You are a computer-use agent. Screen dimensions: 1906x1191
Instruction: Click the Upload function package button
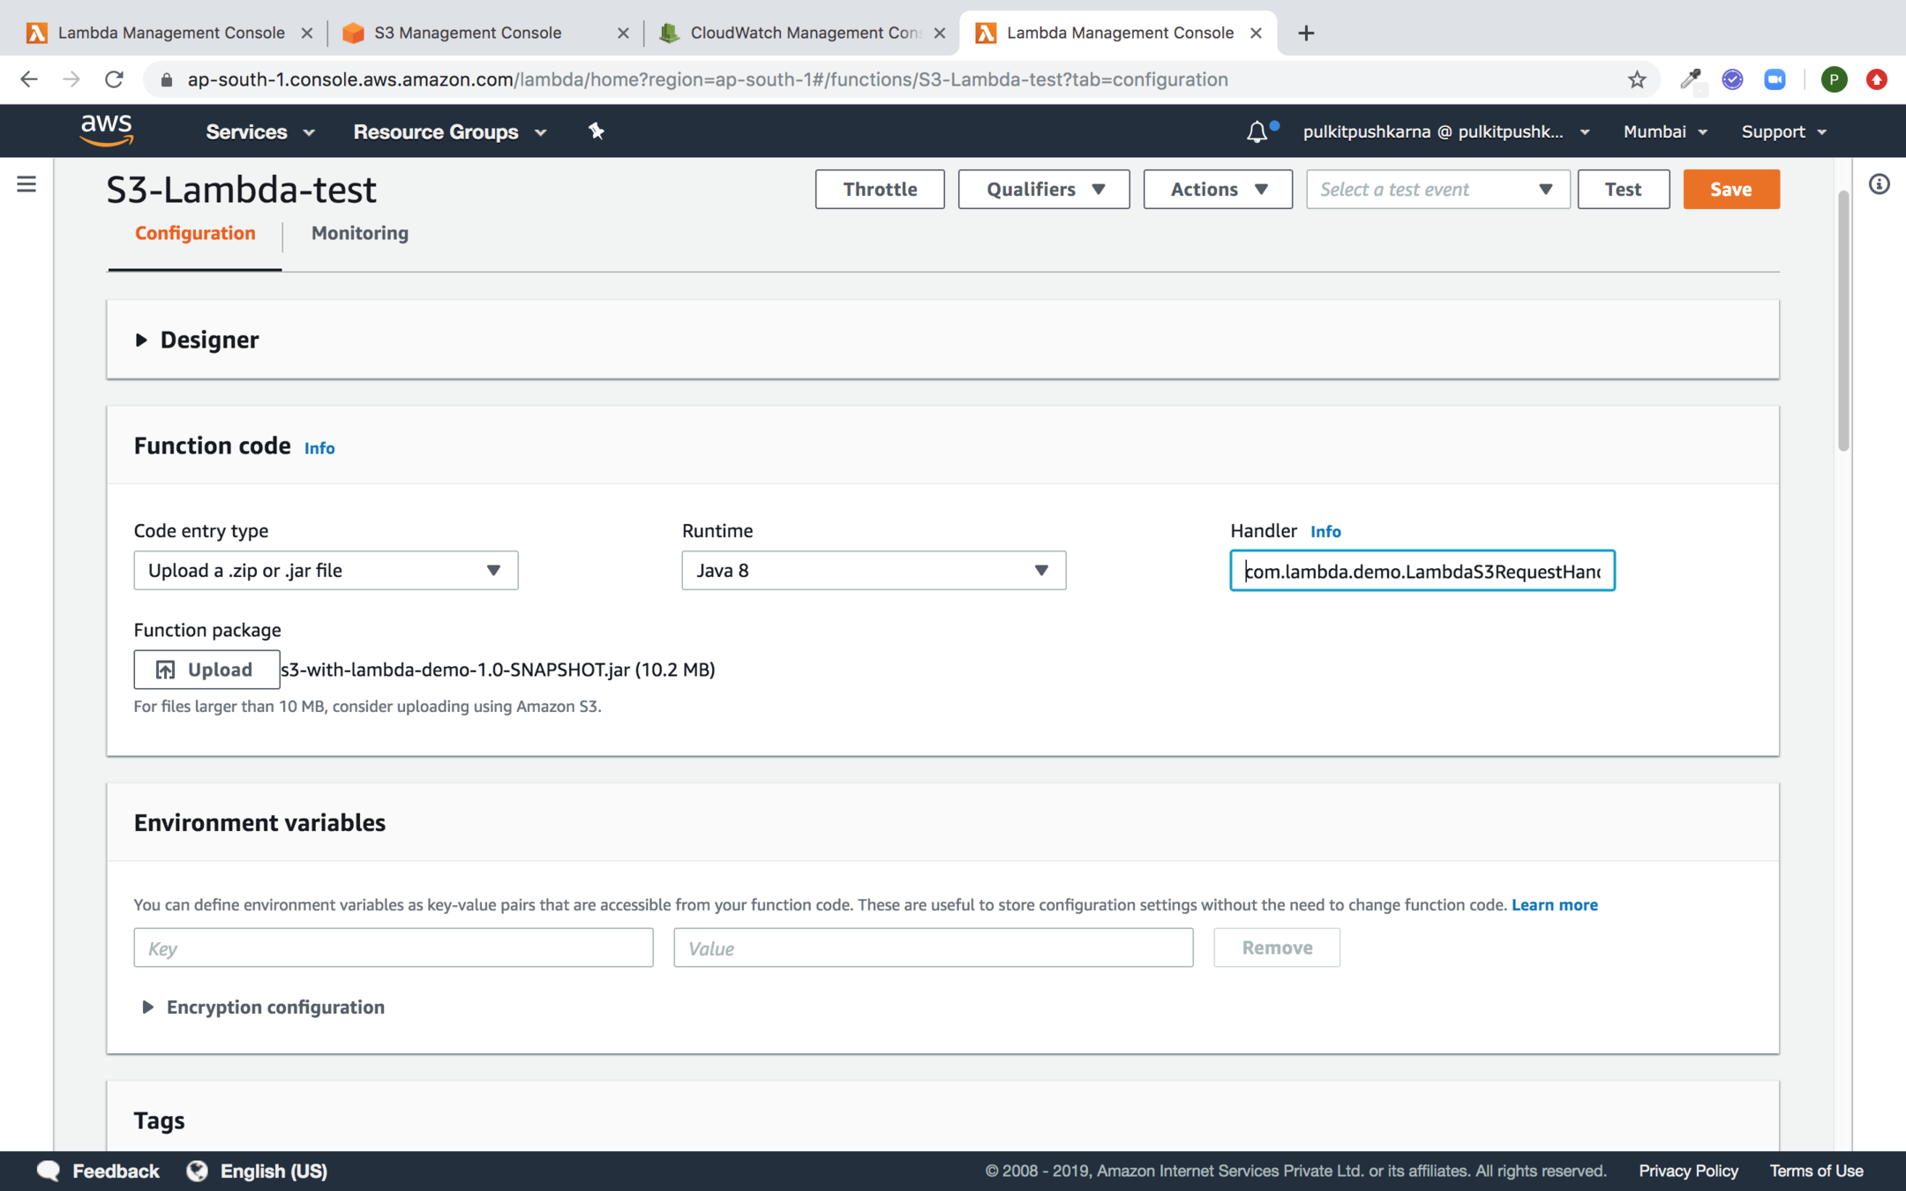pyautogui.click(x=206, y=670)
